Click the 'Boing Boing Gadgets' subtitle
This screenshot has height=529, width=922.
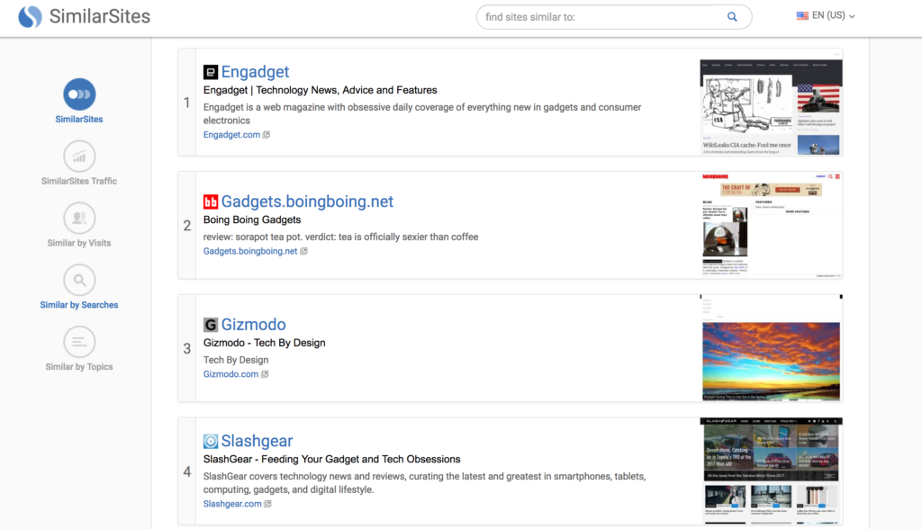[x=252, y=220]
